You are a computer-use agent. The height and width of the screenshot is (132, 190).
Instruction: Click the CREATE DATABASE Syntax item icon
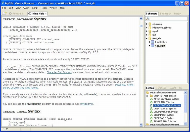pyautogui.click(x=151, y=105)
